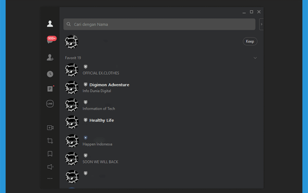Open Chats with the 999+ badge
Image resolution: width=308 pixels, height=193 pixels.
[51, 40]
